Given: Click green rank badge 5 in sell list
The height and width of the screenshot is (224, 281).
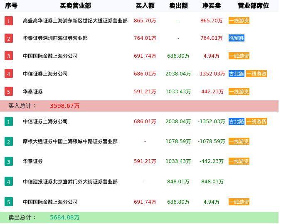Looking at the screenshot, I should pyautogui.click(x=9, y=202).
